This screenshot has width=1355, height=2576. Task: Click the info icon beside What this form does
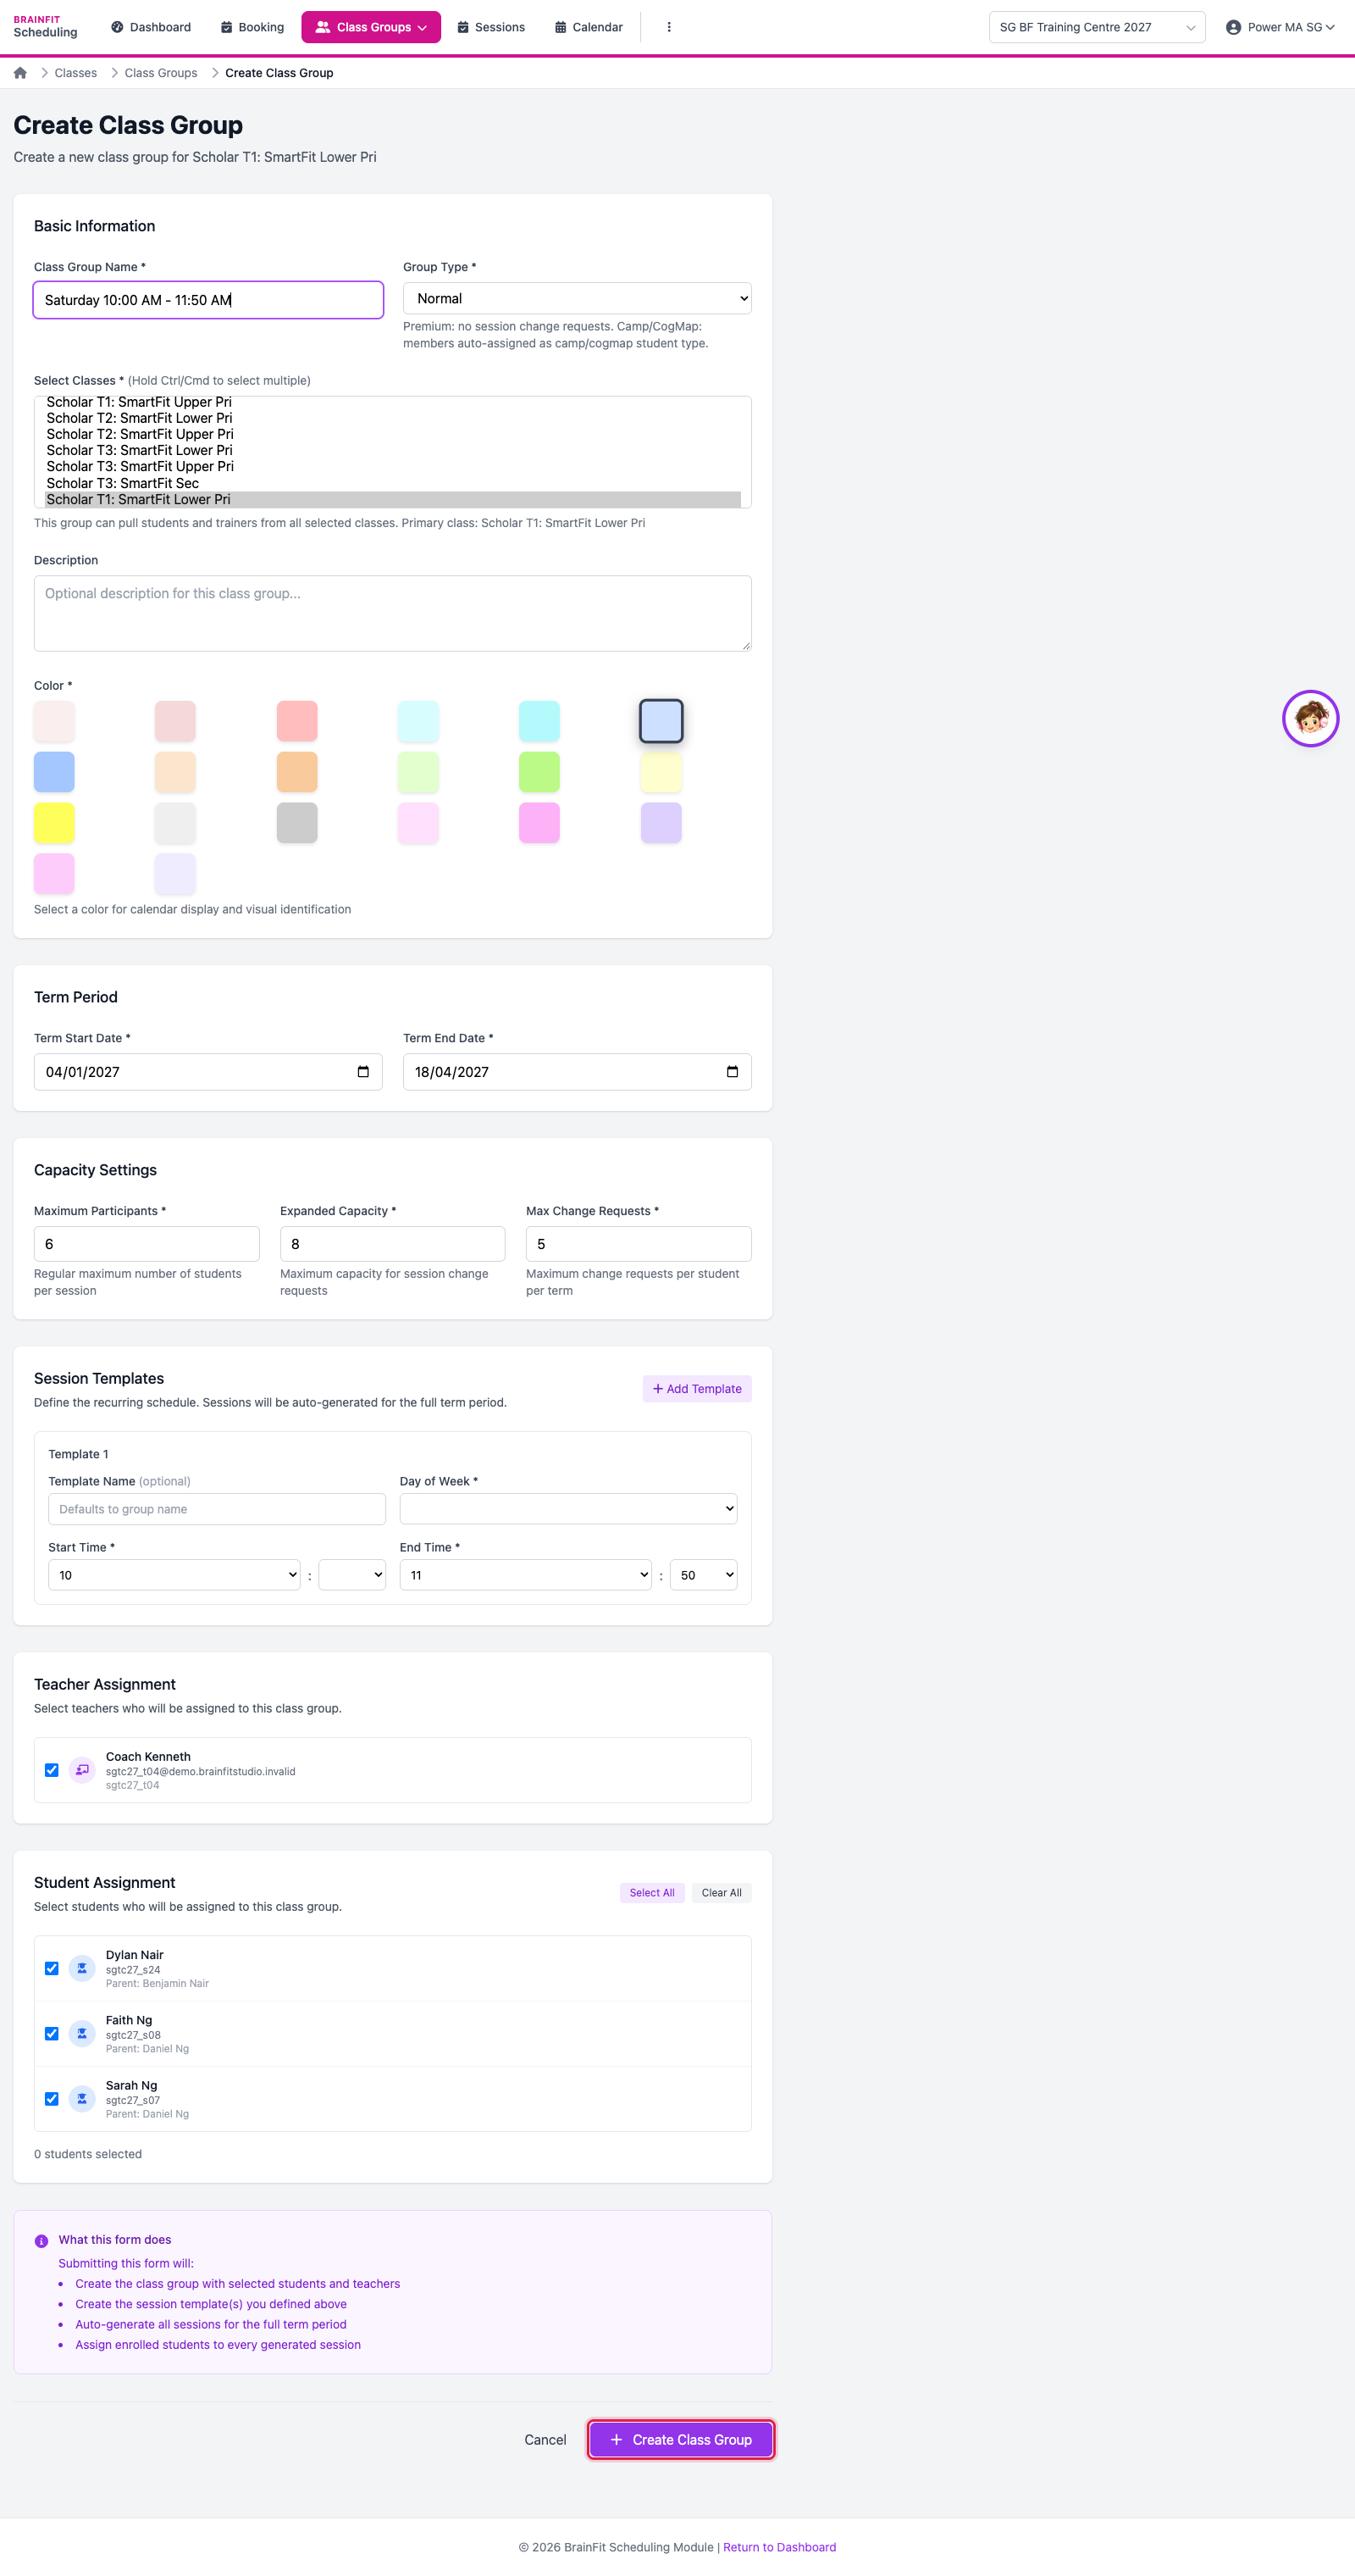coord(42,2241)
